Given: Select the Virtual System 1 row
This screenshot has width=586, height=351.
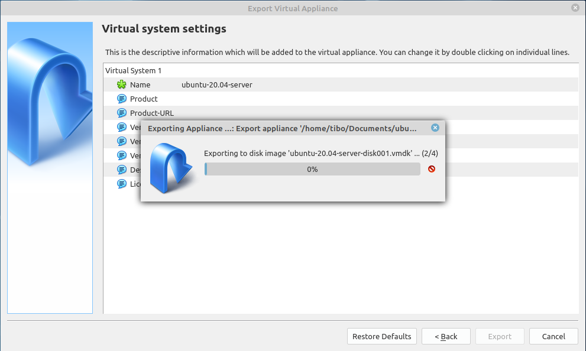Looking at the screenshot, I should pos(341,70).
